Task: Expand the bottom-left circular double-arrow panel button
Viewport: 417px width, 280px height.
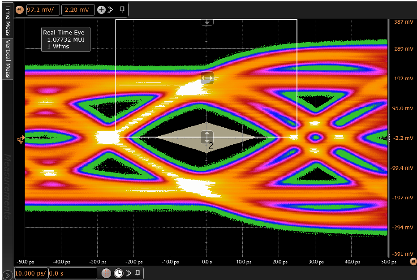Action: pyautogui.click(x=7, y=274)
